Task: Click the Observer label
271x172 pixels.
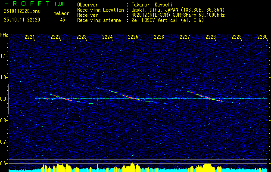Action: click(87, 5)
